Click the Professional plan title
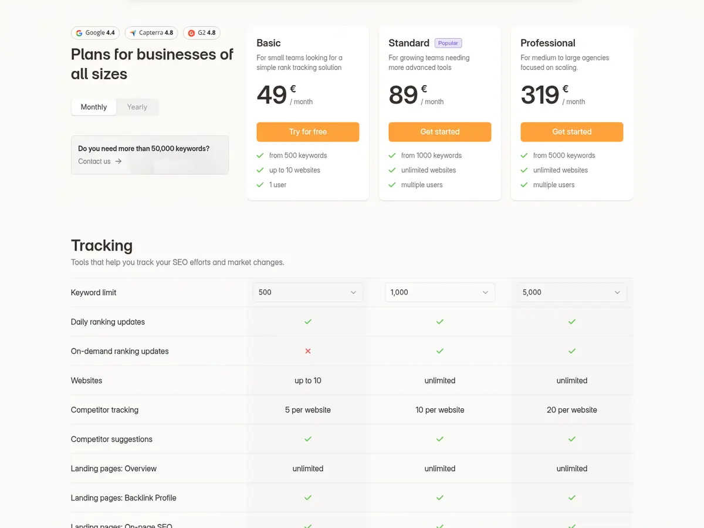 tap(548, 43)
